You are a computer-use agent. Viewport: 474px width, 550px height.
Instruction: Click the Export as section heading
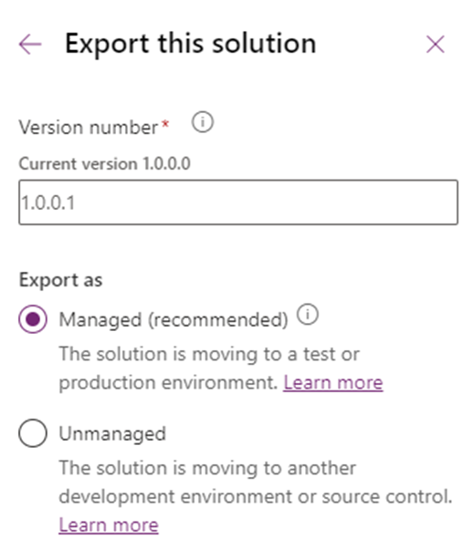tap(61, 280)
